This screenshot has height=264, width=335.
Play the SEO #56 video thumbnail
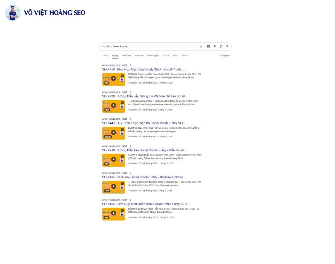point(114,79)
